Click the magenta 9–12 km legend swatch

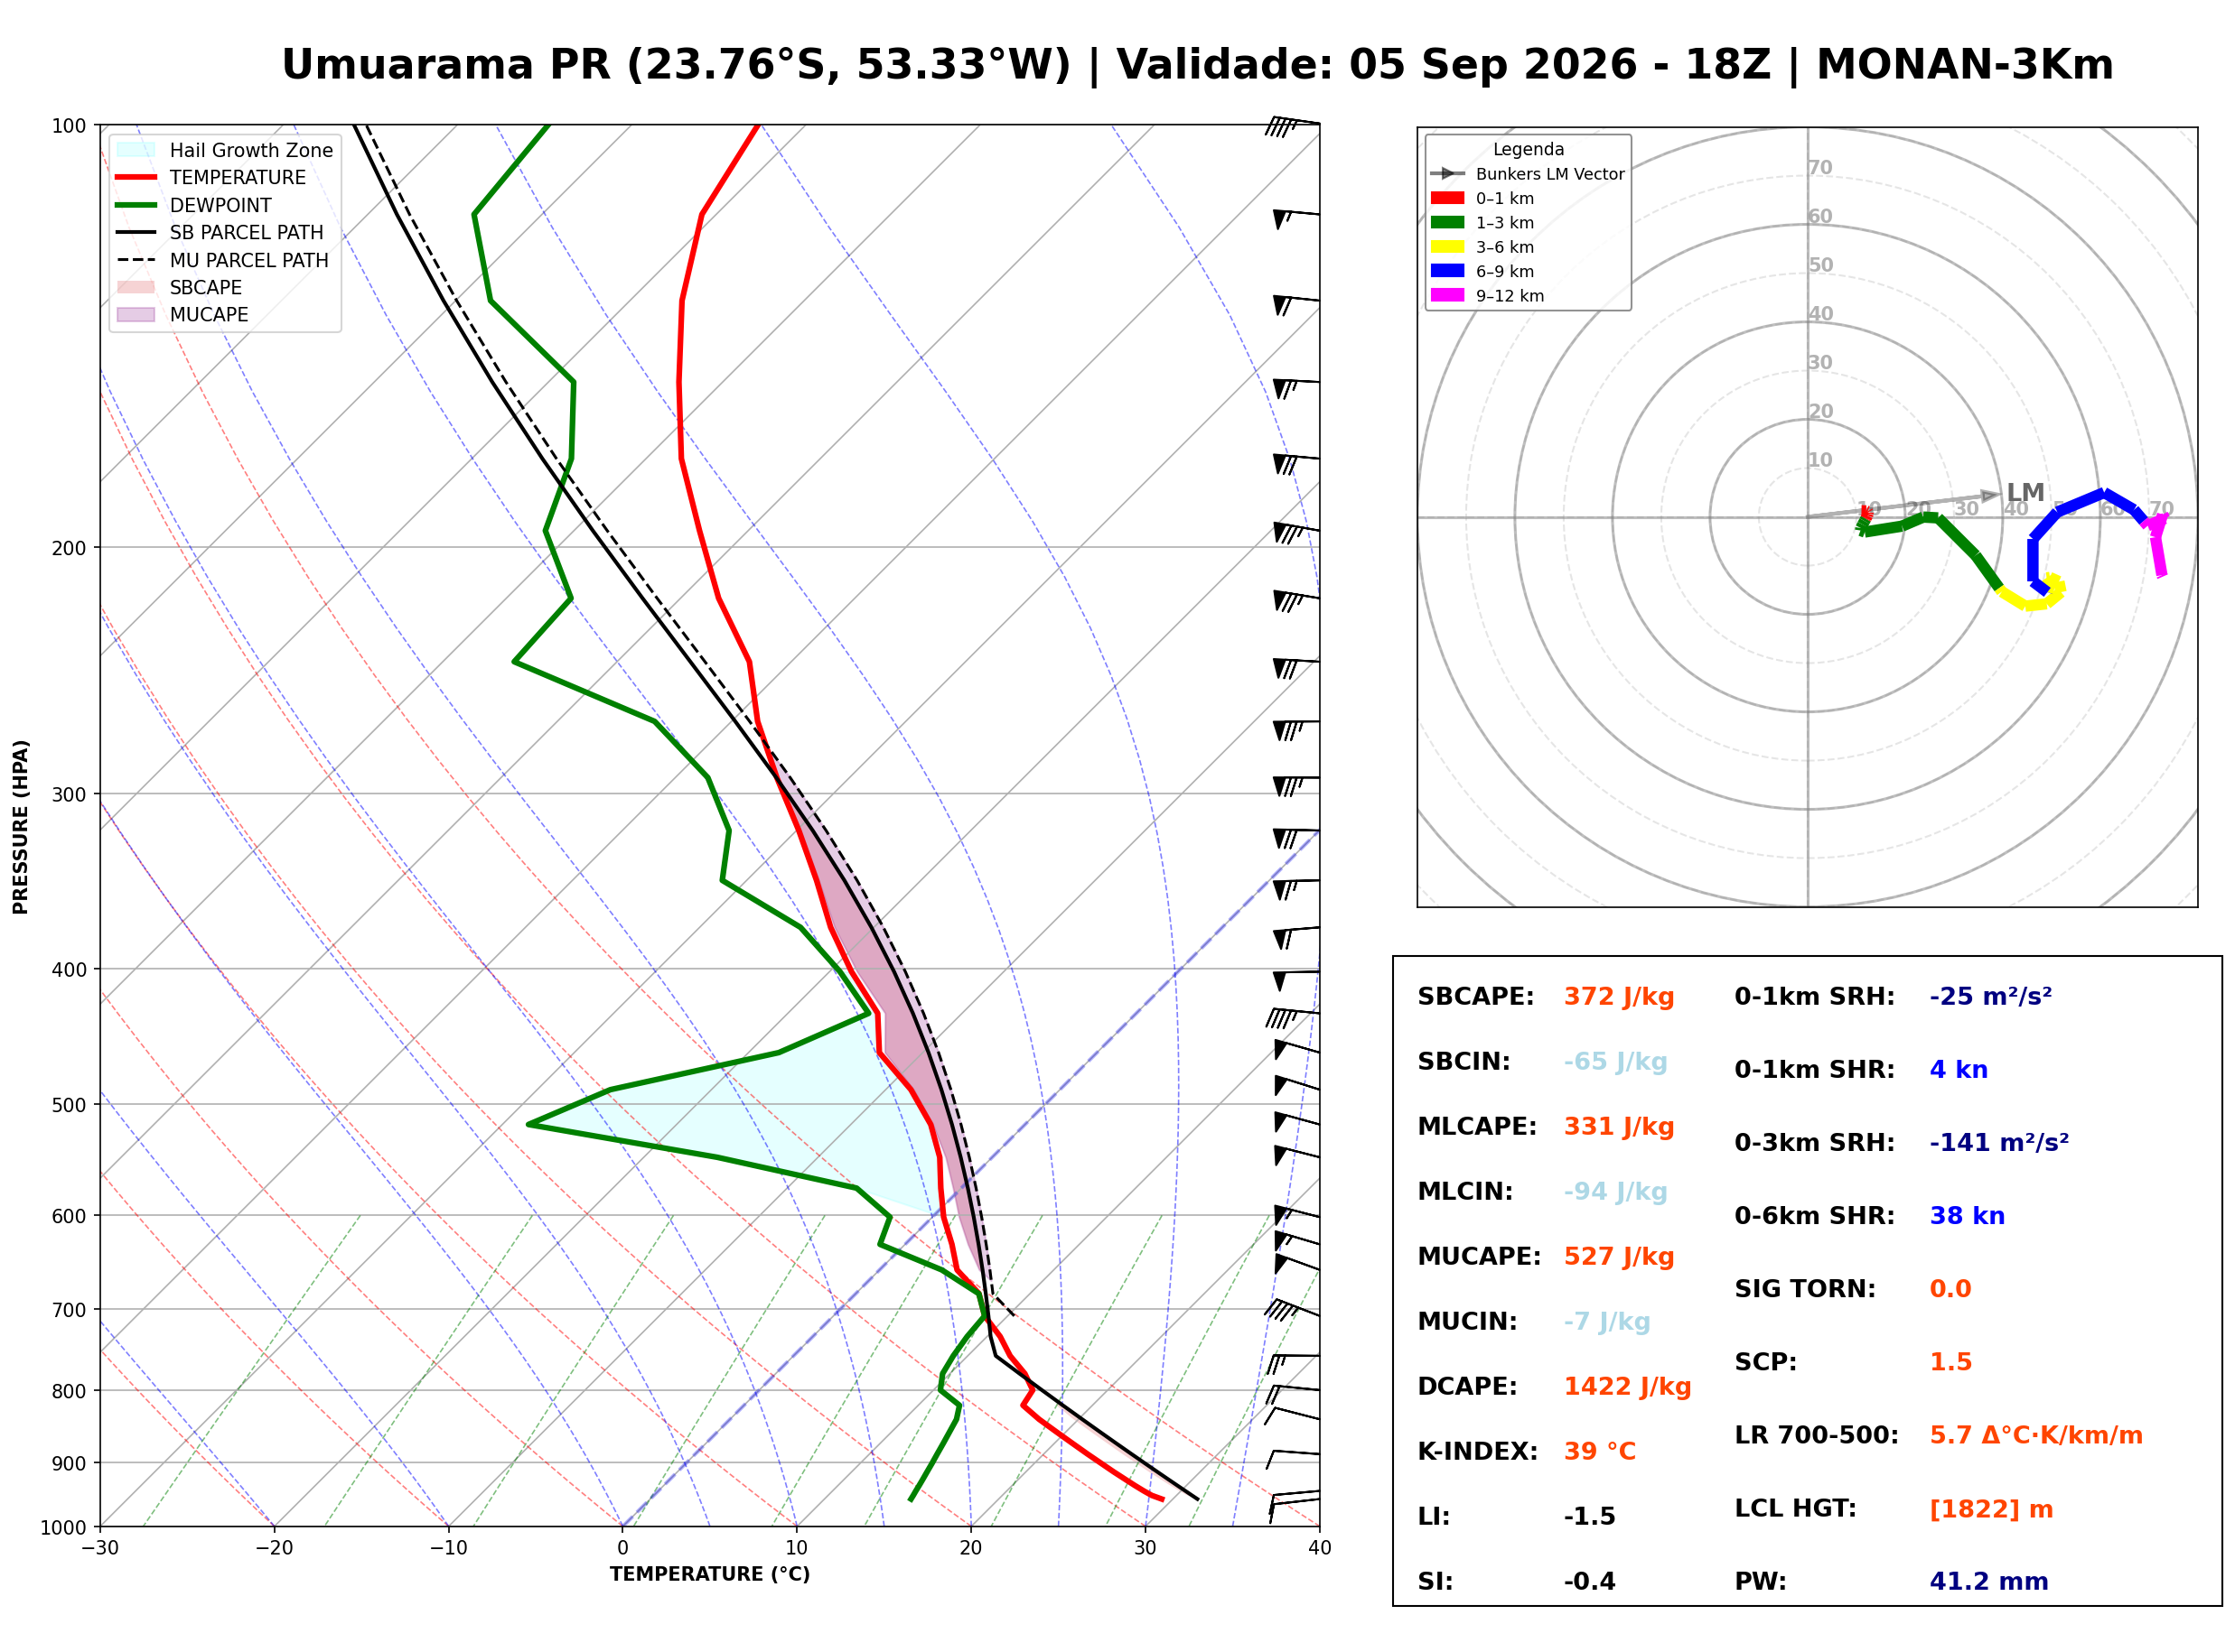point(1447,295)
